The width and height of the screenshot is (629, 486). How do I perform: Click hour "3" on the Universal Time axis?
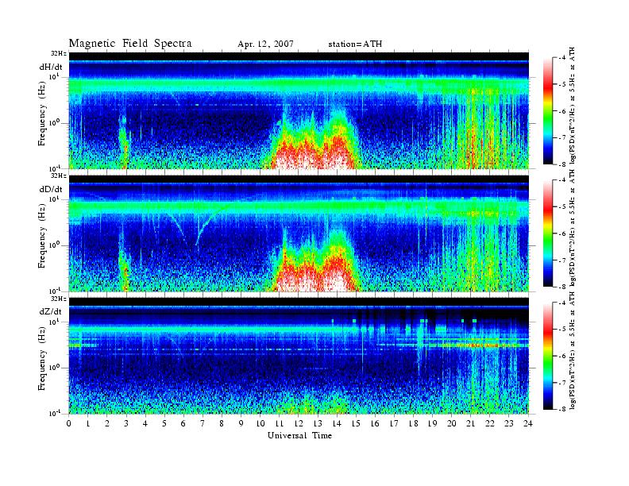[126, 423]
